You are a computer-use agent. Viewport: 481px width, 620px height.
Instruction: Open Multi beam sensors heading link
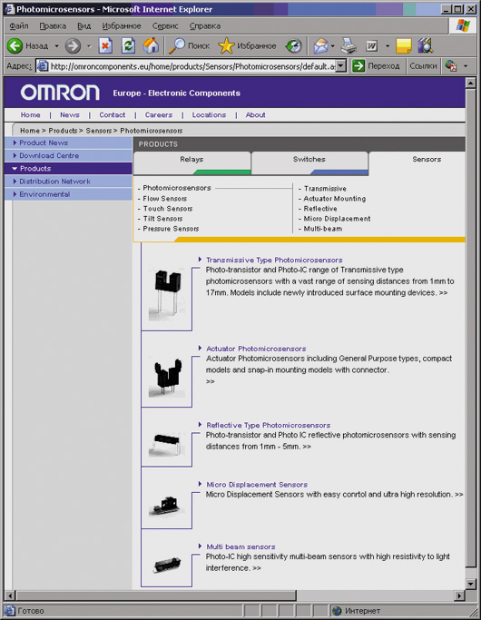coord(240,546)
